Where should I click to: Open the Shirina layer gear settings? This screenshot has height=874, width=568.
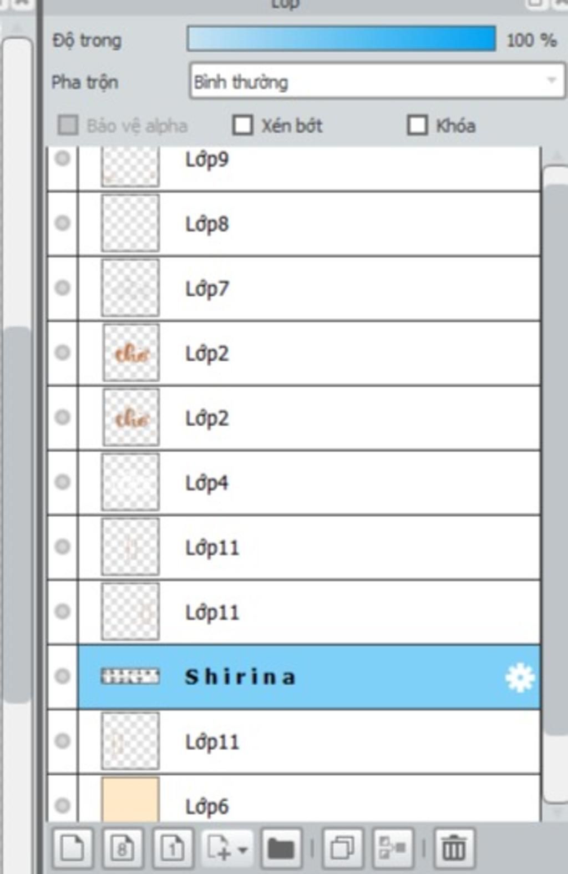click(520, 677)
